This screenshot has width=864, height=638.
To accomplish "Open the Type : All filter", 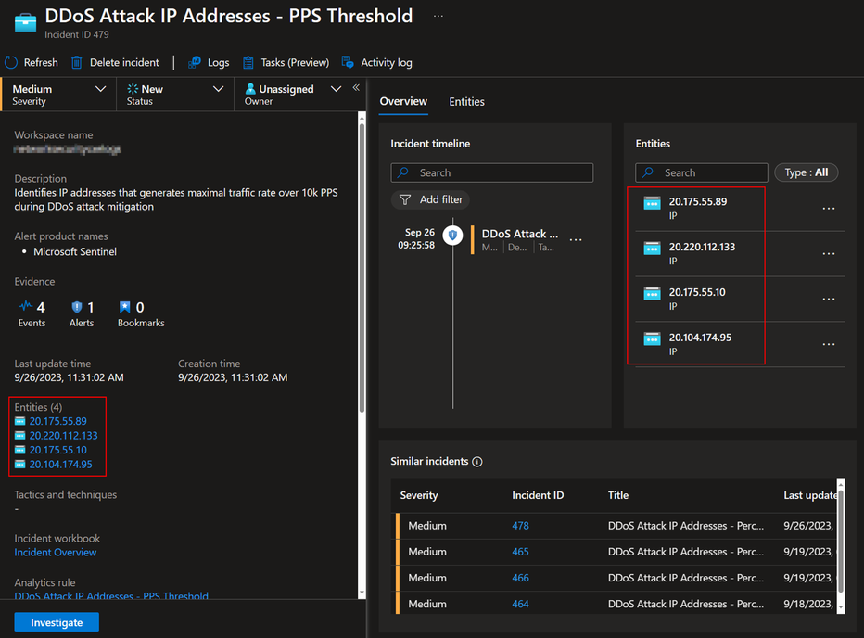I will pyautogui.click(x=807, y=172).
